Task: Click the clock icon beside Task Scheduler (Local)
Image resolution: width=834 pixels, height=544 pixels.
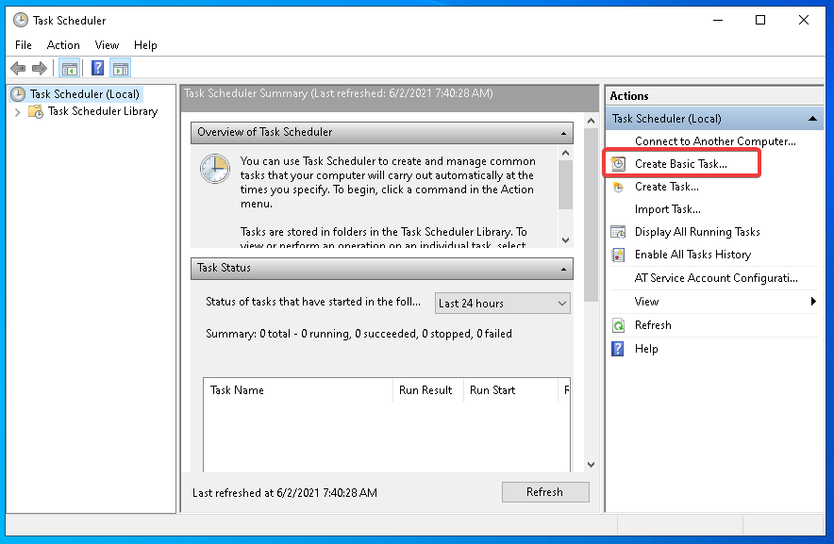Action: coord(18,94)
